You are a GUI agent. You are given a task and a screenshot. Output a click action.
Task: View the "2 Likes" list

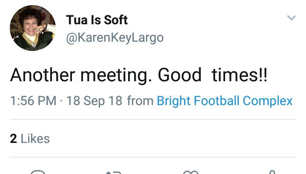pyautogui.click(x=30, y=138)
